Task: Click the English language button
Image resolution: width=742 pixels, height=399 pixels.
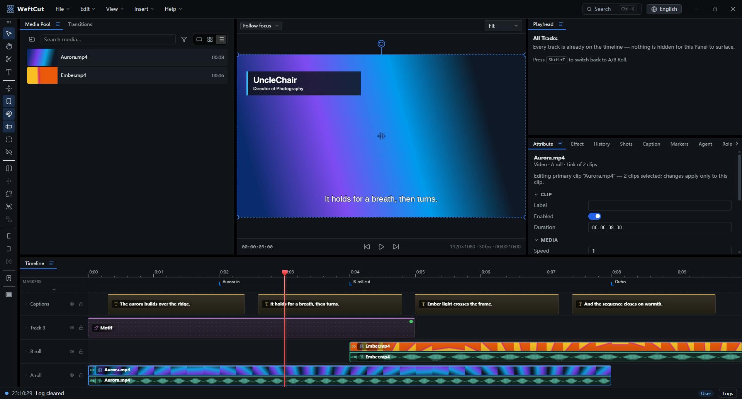Action: [x=664, y=9]
